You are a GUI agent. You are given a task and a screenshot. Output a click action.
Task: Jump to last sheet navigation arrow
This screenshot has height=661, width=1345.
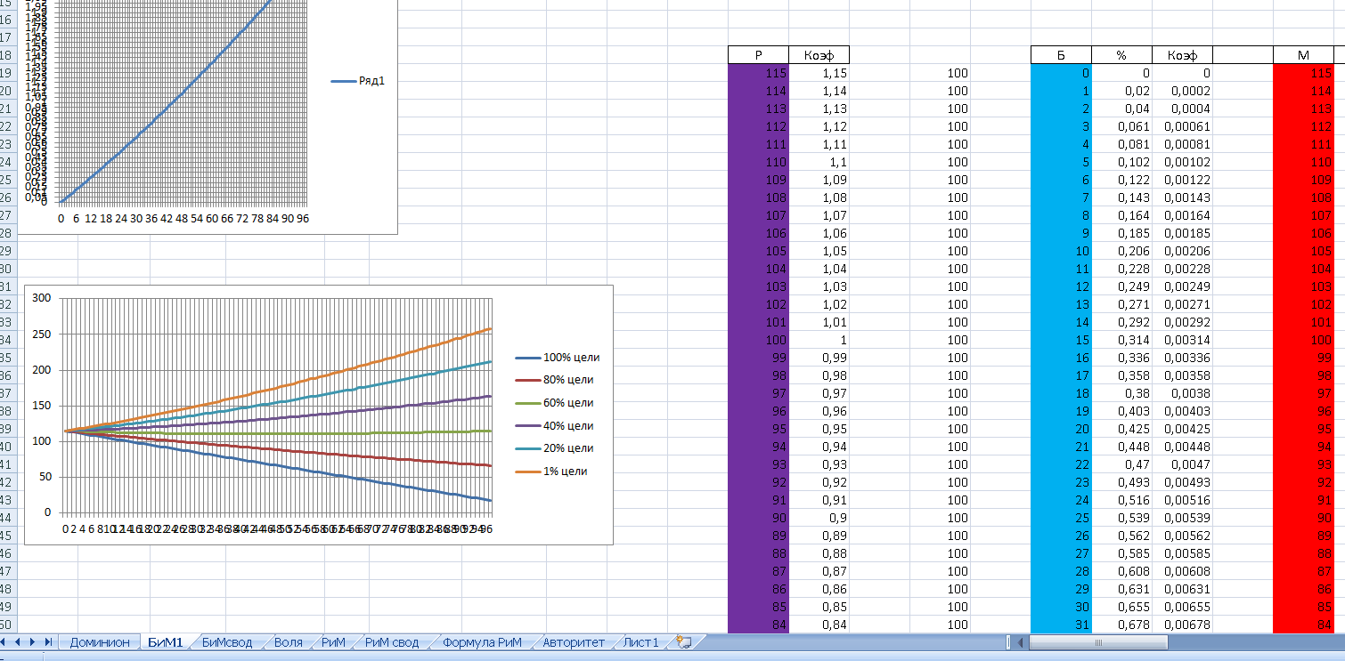click(x=48, y=642)
